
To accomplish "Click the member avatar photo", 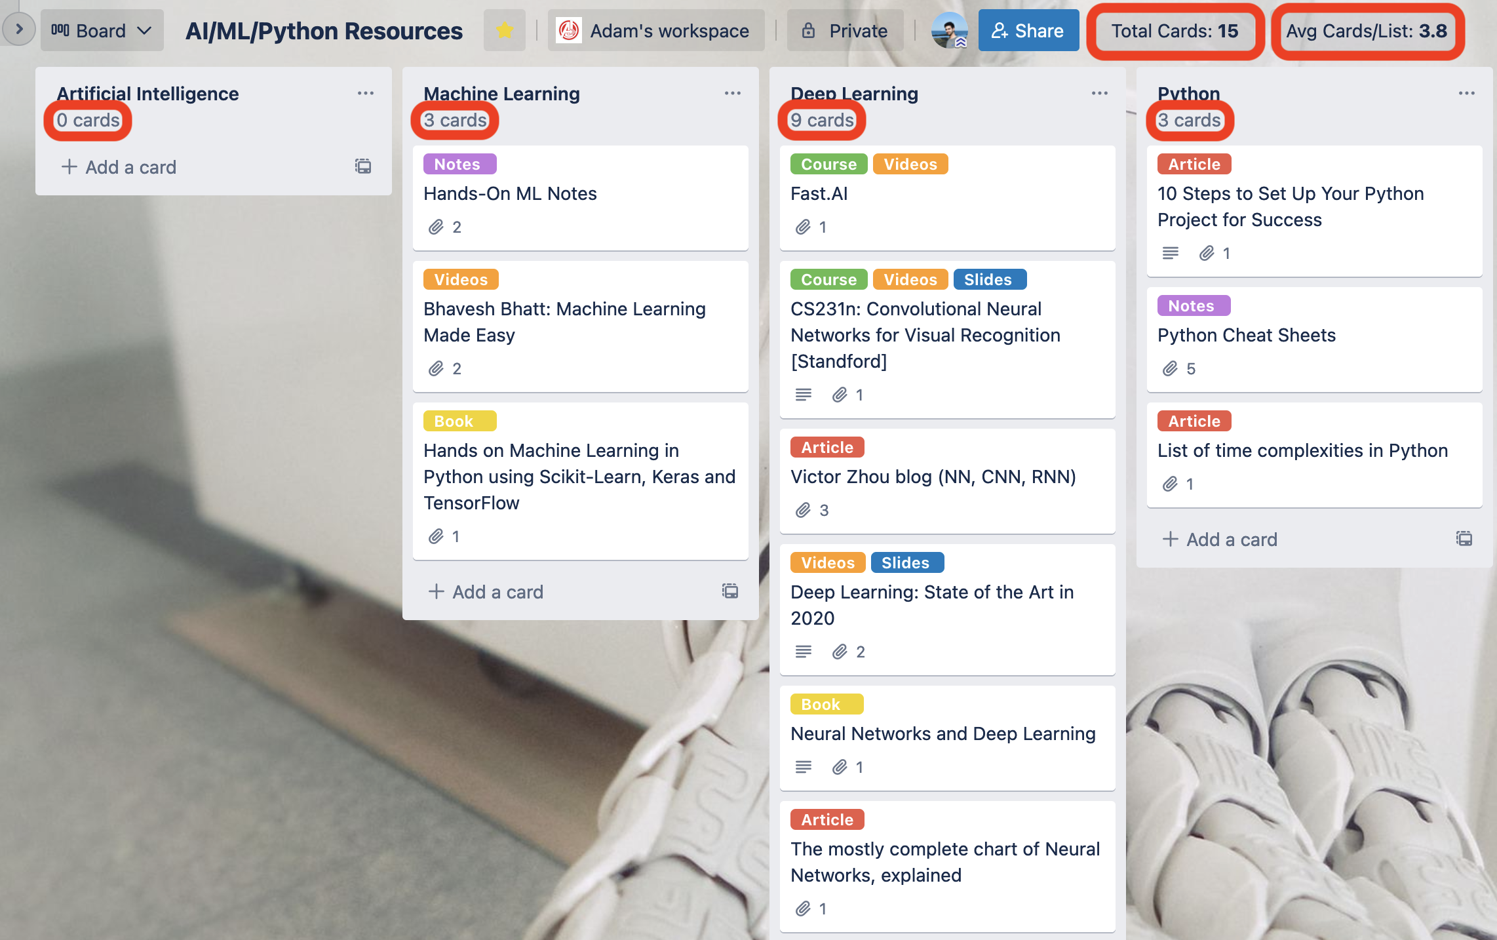I will pos(949,31).
